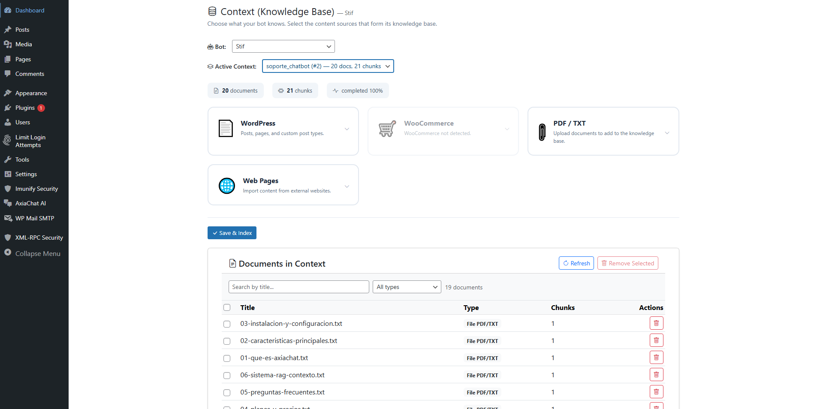817x409 pixels.
Task: Click trash icon for 01-que-es-axiachat.txt
Action: pos(656,358)
